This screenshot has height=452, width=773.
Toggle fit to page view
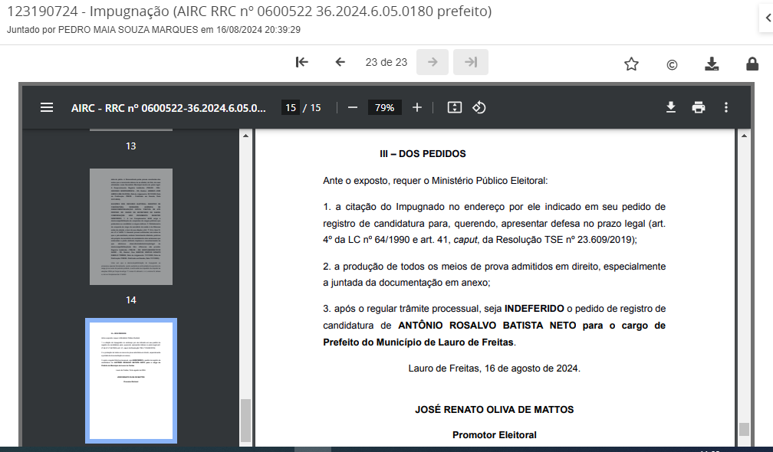pos(454,107)
